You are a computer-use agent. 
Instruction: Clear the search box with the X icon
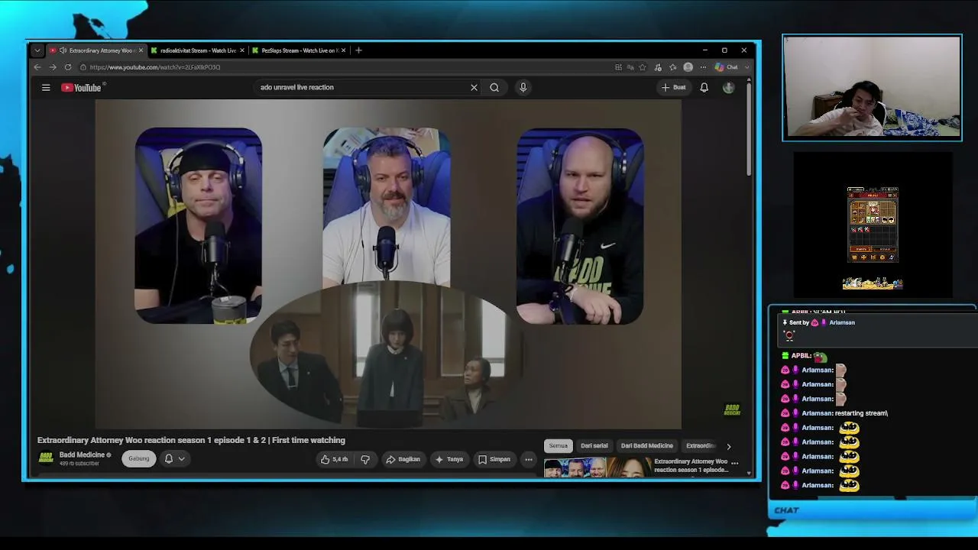[474, 87]
